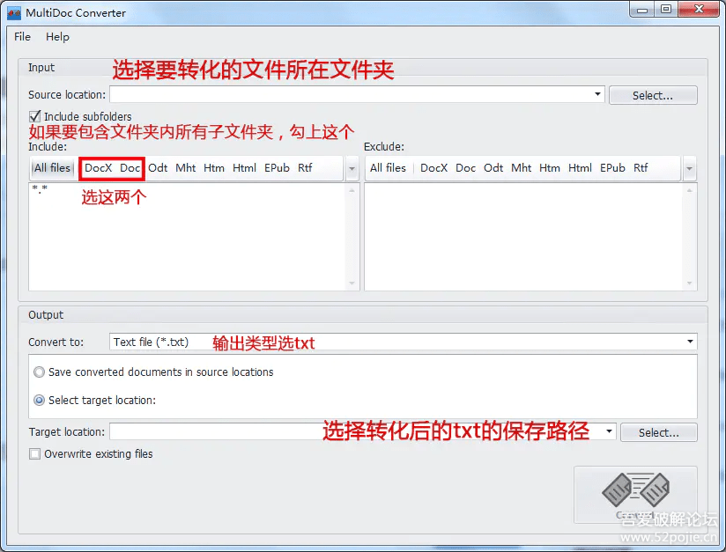Select Mht in Include filter bar
The width and height of the screenshot is (726, 552).
pos(186,168)
